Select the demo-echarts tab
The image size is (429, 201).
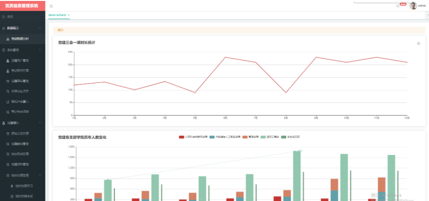click(57, 15)
